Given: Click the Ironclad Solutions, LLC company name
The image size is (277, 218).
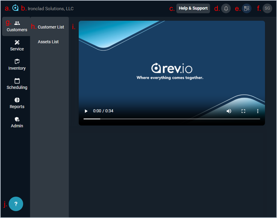Looking at the screenshot, I should pos(50,9).
